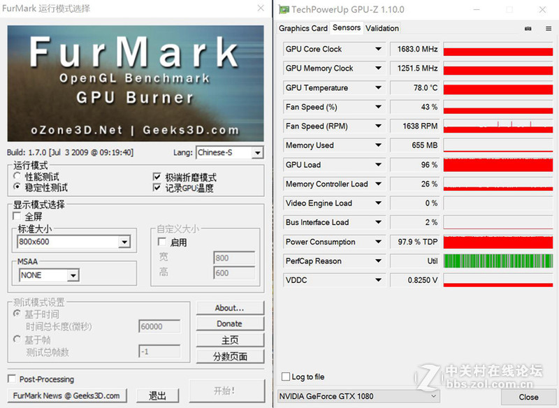Click the PerfCap Reason green graph
The height and width of the screenshot is (408, 559).
(x=498, y=261)
